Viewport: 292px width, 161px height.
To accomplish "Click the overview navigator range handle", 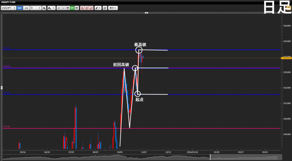I will pyautogui.click(x=210, y=157).
